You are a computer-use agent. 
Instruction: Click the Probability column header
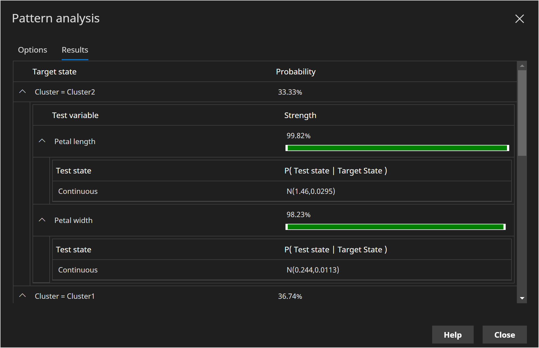click(x=296, y=72)
